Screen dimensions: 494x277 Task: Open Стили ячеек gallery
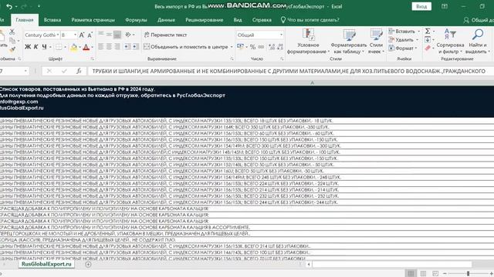pyautogui.click(x=376, y=41)
